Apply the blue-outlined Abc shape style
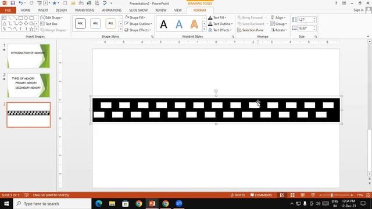The image size is (372, 209). [x=95, y=23]
